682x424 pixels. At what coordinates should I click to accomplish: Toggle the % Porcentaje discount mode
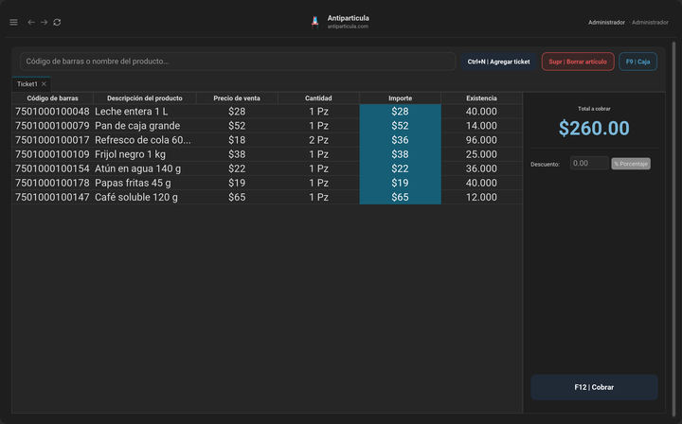pyautogui.click(x=631, y=164)
